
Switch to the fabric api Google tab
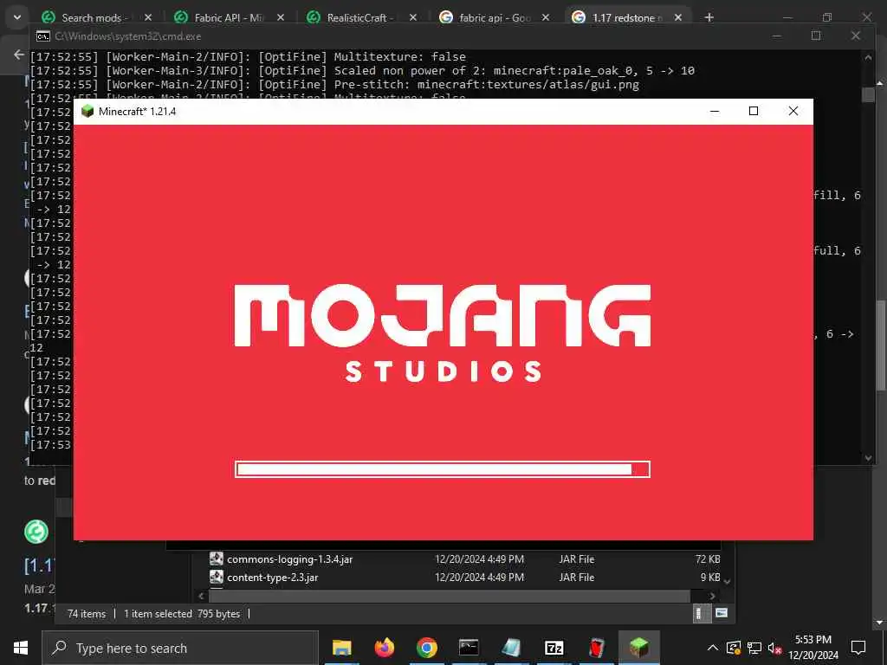[495, 17]
